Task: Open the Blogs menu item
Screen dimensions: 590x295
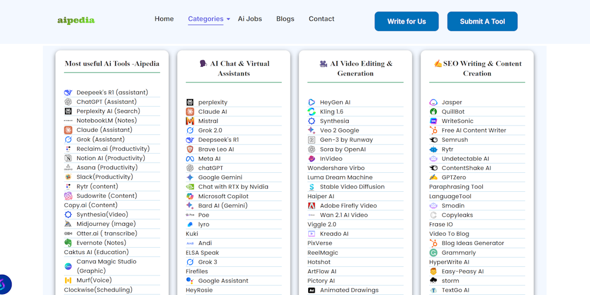Action: pos(285,19)
